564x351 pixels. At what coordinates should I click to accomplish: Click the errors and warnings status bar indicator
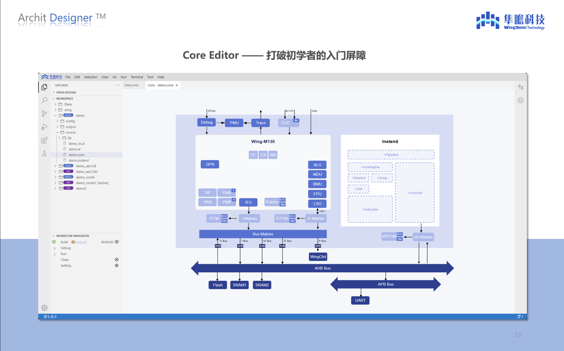pyautogui.click(x=50, y=317)
